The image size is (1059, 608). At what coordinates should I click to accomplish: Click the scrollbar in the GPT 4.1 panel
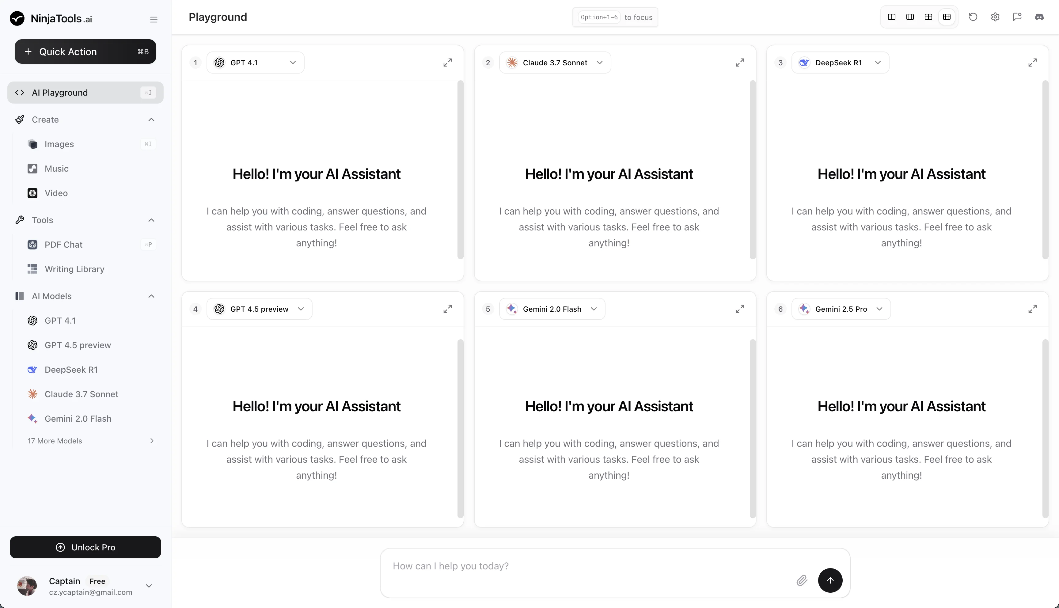(461, 169)
